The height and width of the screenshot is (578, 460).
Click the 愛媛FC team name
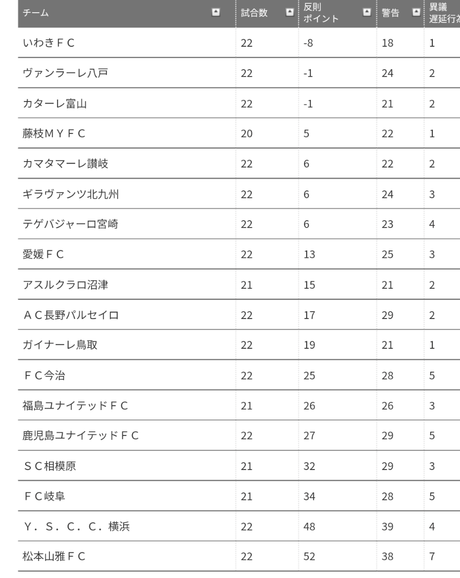43,254
